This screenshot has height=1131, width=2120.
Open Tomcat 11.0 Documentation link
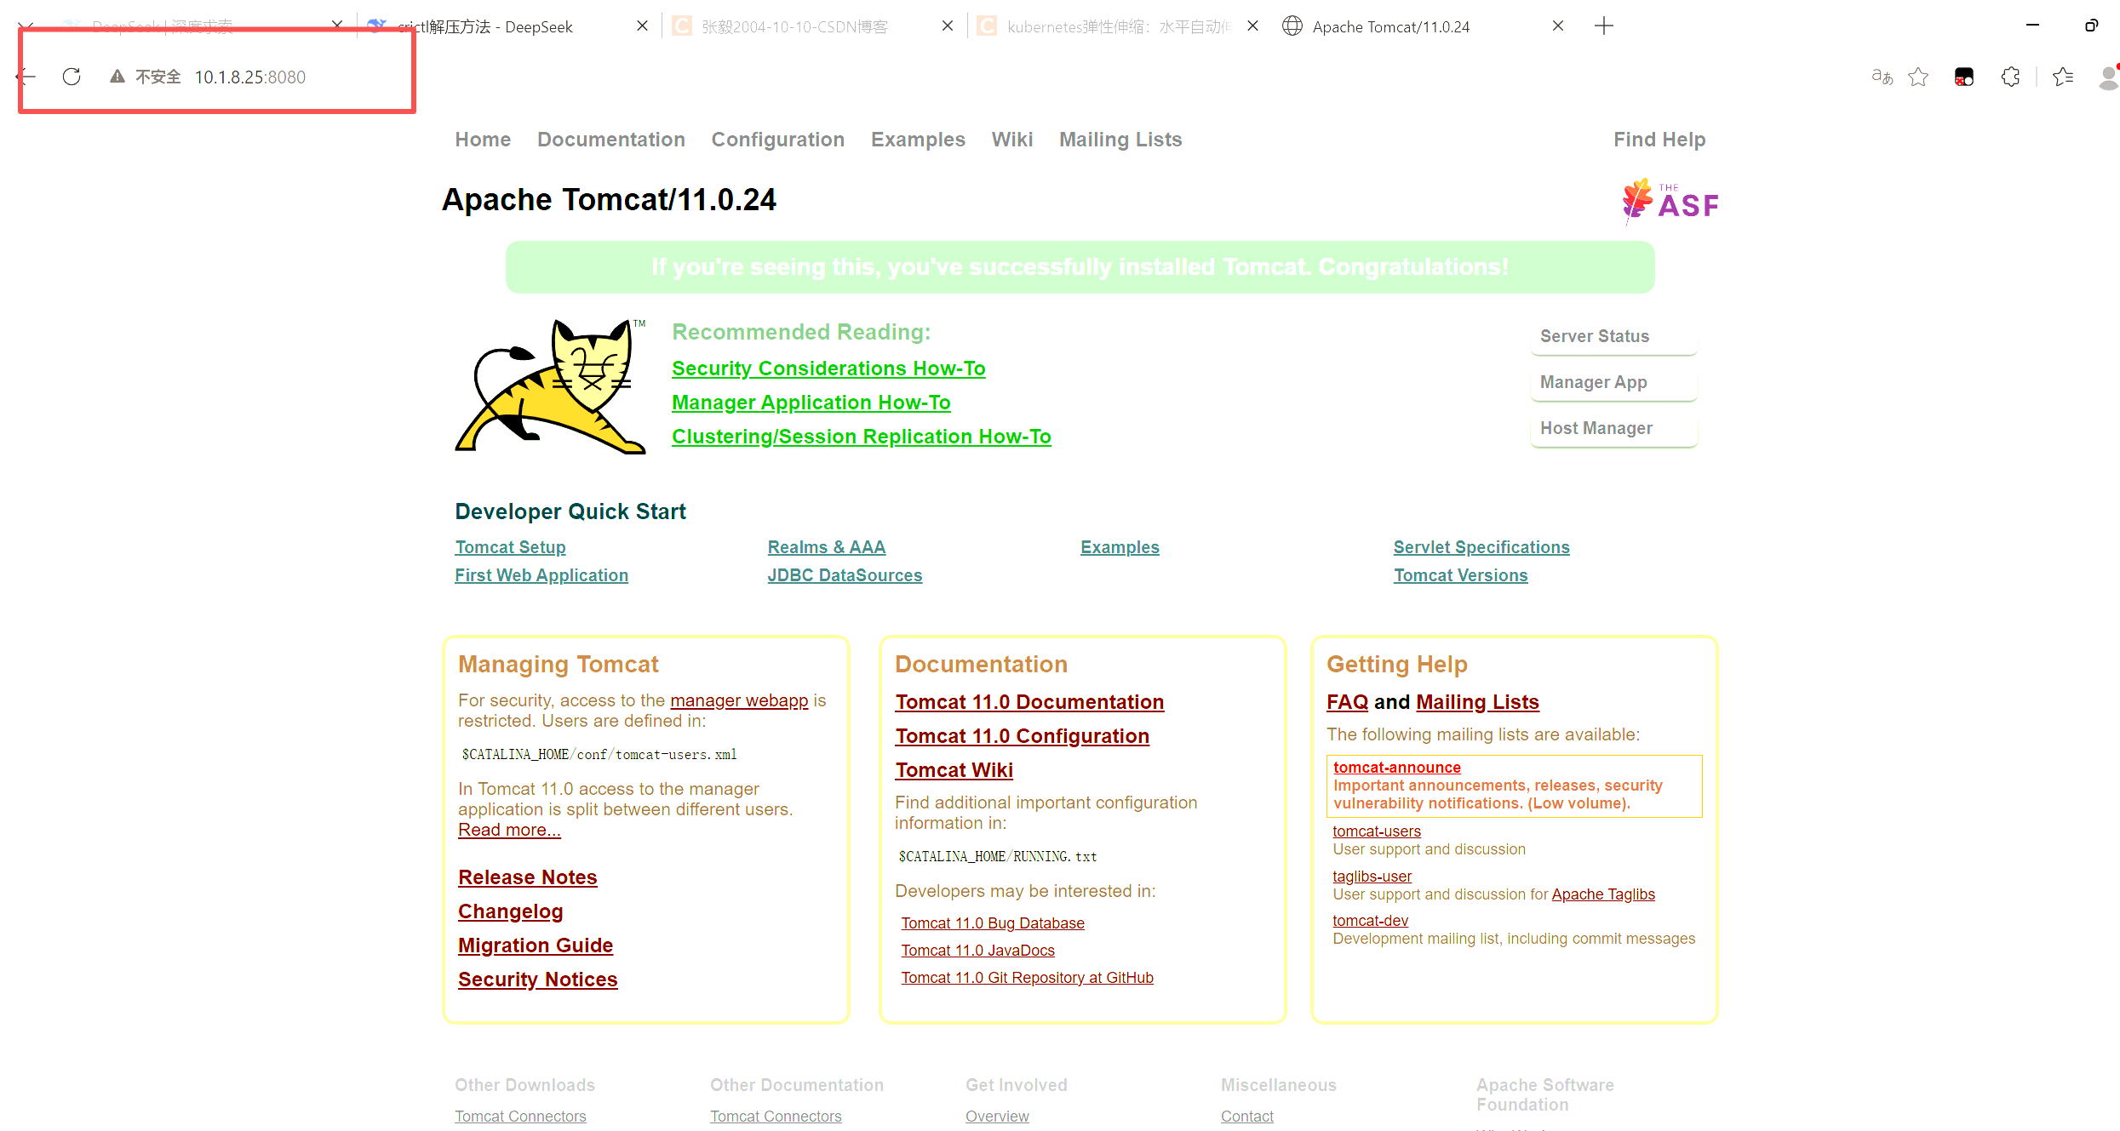[x=1029, y=702]
